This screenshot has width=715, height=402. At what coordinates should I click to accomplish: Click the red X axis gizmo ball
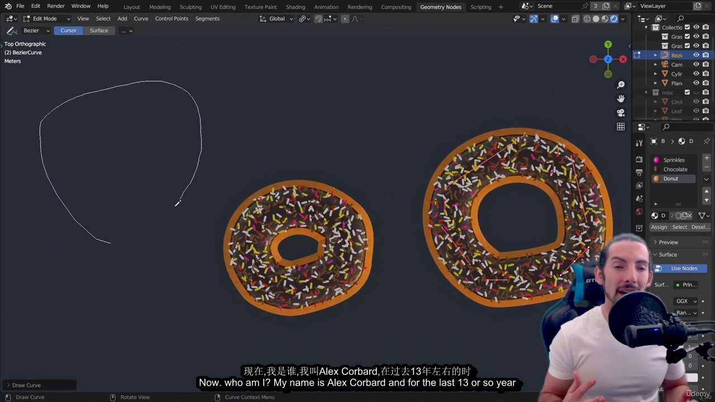tap(623, 59)
